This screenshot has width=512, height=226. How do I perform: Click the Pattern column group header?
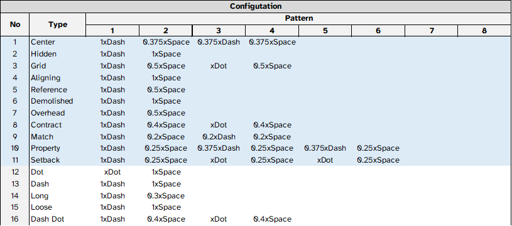(299, 19)
